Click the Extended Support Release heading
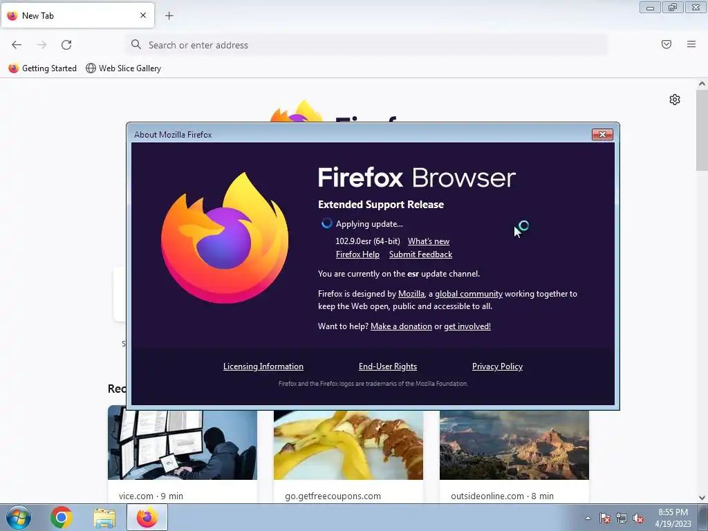The height and width of the screenshot is (531, 708). click(381, 205)
